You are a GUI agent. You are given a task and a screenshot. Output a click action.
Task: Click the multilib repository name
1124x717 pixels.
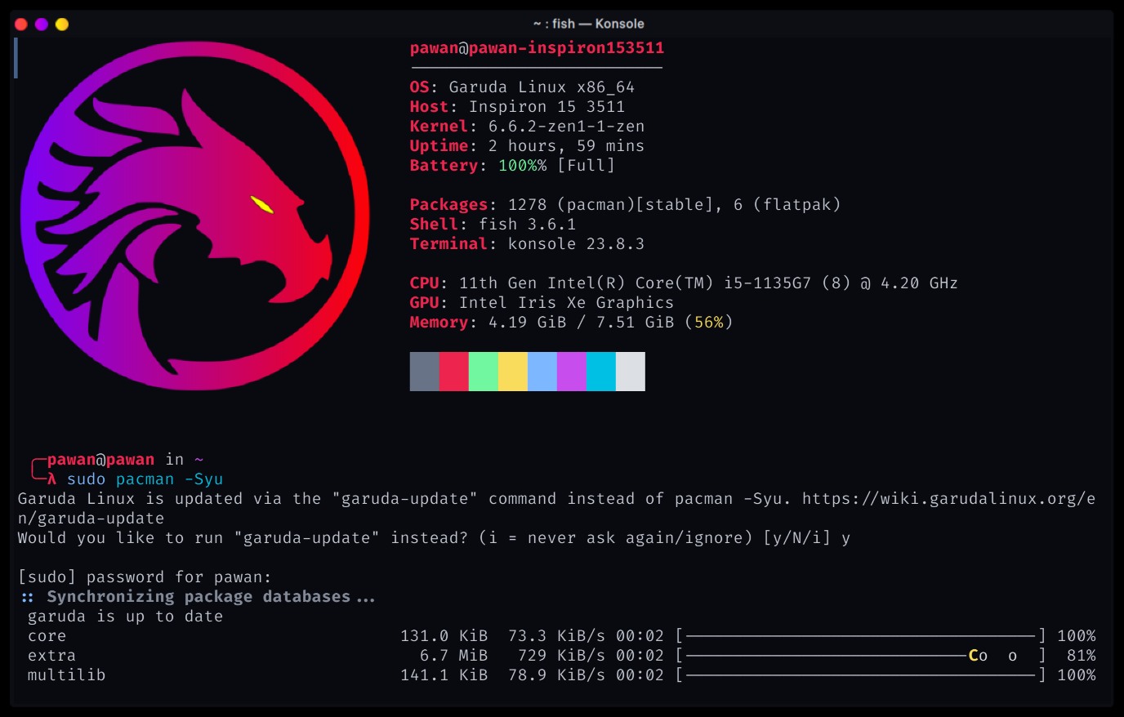[66, 675]
